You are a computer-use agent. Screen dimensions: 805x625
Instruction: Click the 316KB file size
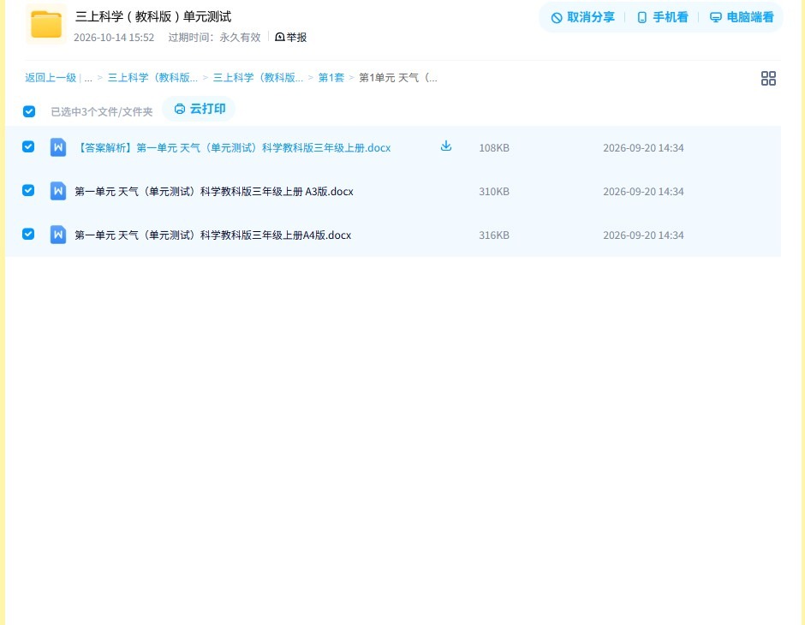(494, 235)
